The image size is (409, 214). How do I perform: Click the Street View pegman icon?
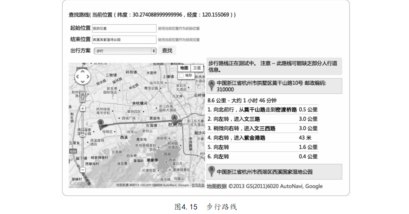coord(83,97)
